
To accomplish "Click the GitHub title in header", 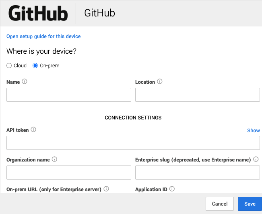I will 99,13.
